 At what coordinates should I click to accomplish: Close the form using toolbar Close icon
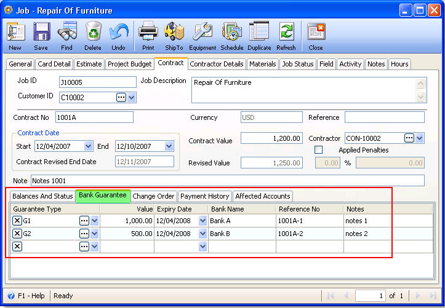[316, 36]
